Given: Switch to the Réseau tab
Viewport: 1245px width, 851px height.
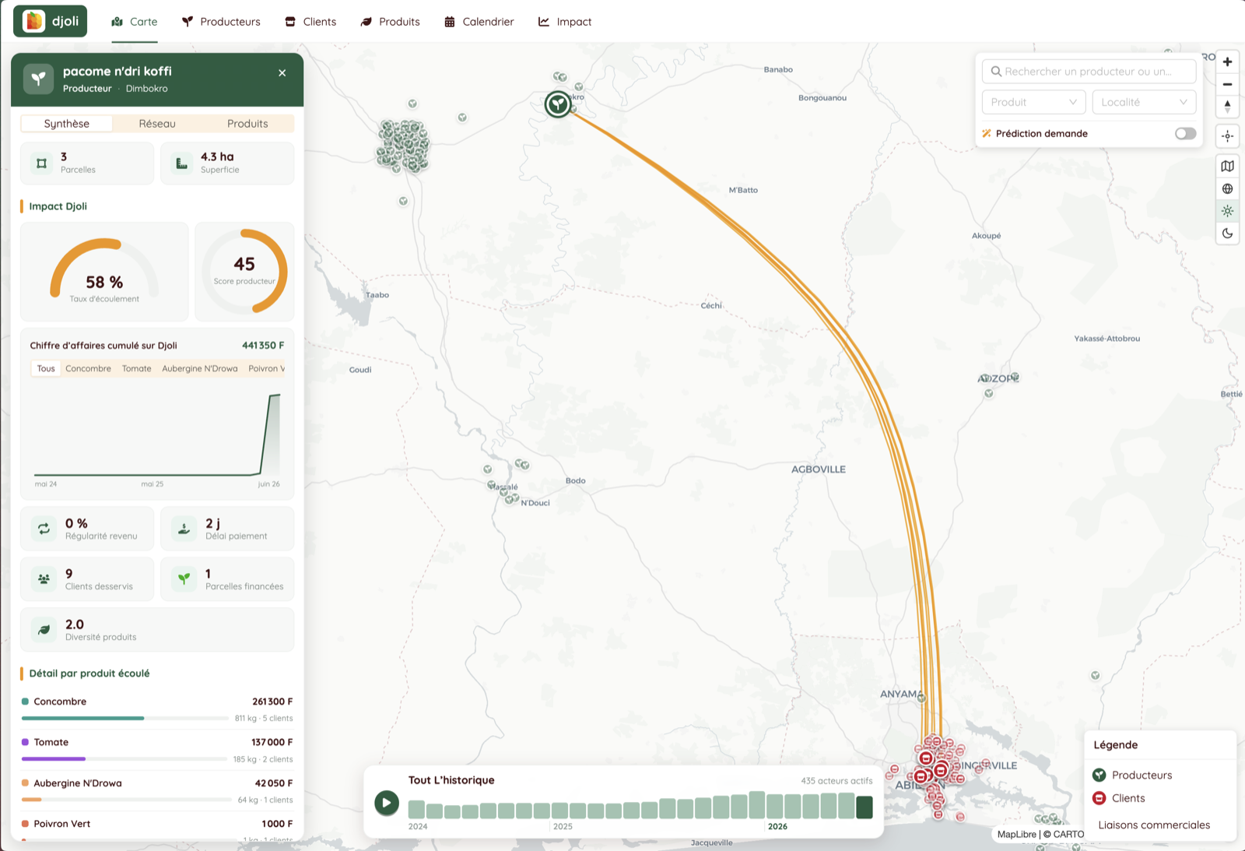Looking at the screenshot, I should (157, 124).
